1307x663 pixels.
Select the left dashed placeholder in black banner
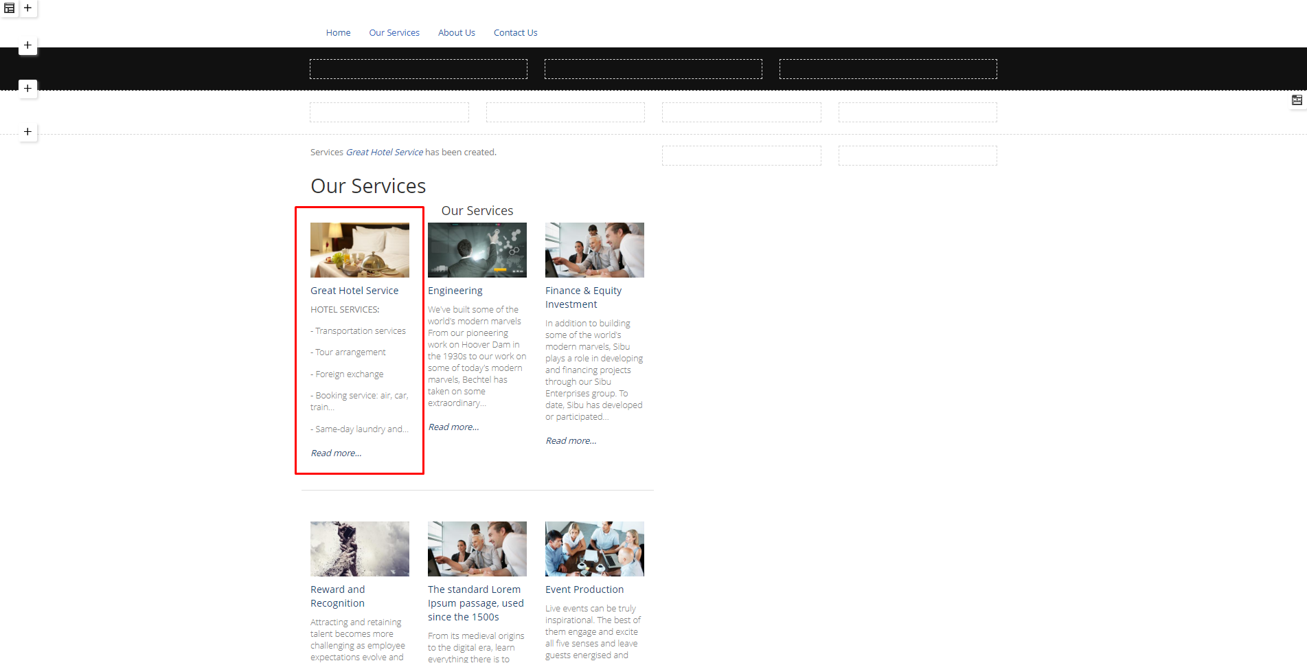418,69
